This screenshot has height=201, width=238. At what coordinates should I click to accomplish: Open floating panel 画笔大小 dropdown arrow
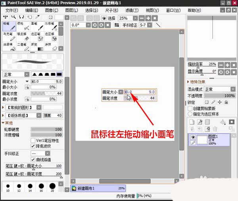tap(121, 92)
